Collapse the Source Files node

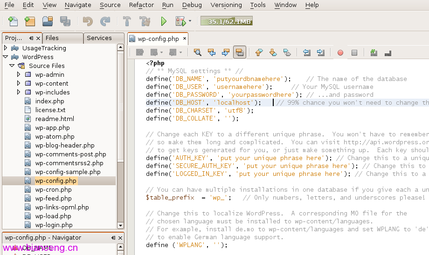point(12,66)
